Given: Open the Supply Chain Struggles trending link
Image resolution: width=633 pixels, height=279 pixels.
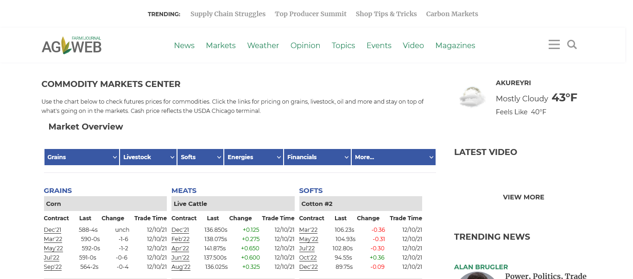Looking at the screenshot, I should coord(228,14).
